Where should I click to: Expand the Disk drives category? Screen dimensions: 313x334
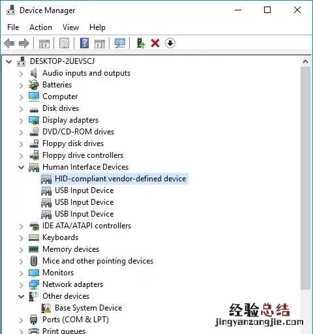pos(21,109)
